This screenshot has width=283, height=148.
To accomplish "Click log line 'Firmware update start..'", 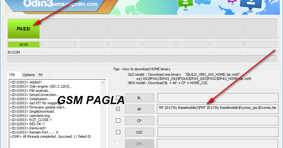I will tap(38, 107).
